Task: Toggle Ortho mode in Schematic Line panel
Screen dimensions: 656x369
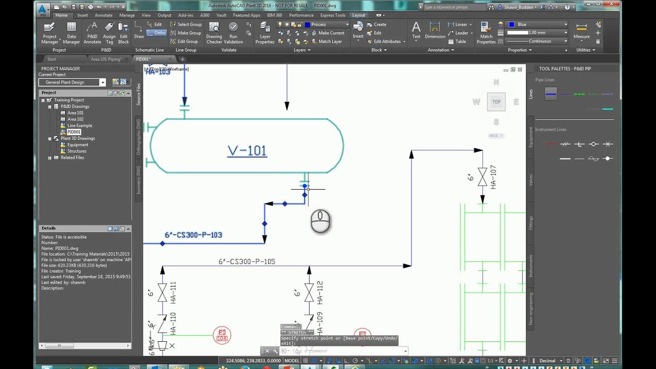Action: click(157, 33)
